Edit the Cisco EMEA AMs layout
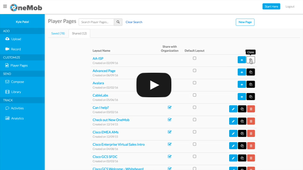Image resolution: width=303 pixels, height=170 pixels. 233,133
